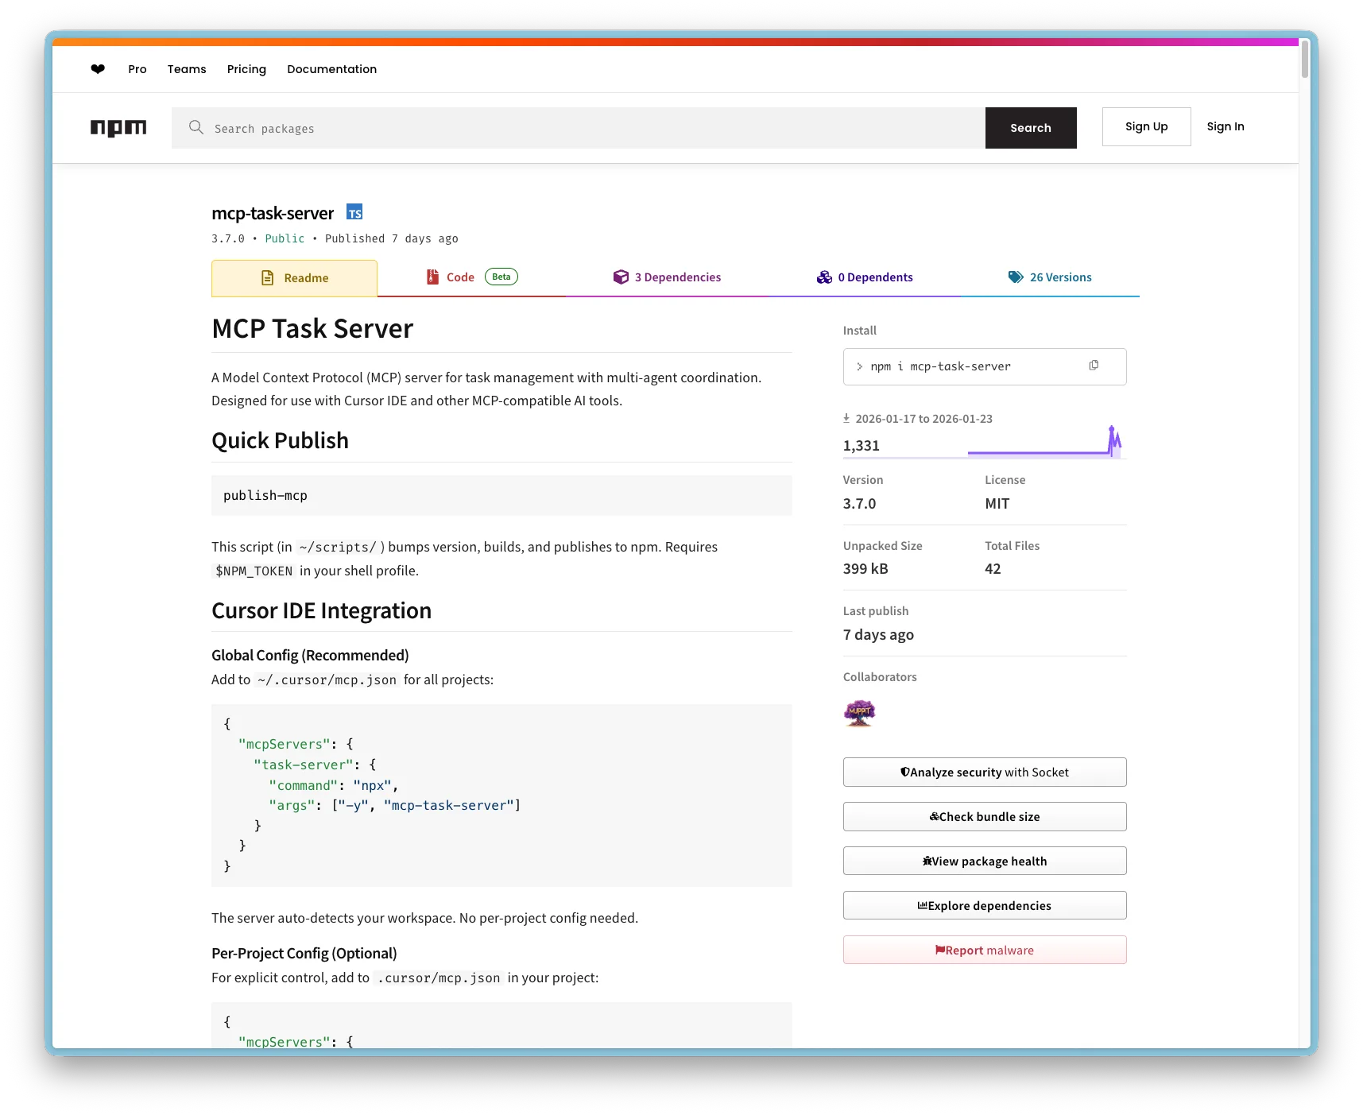Click Analyze security with Socket

click(x=984, y=772)
